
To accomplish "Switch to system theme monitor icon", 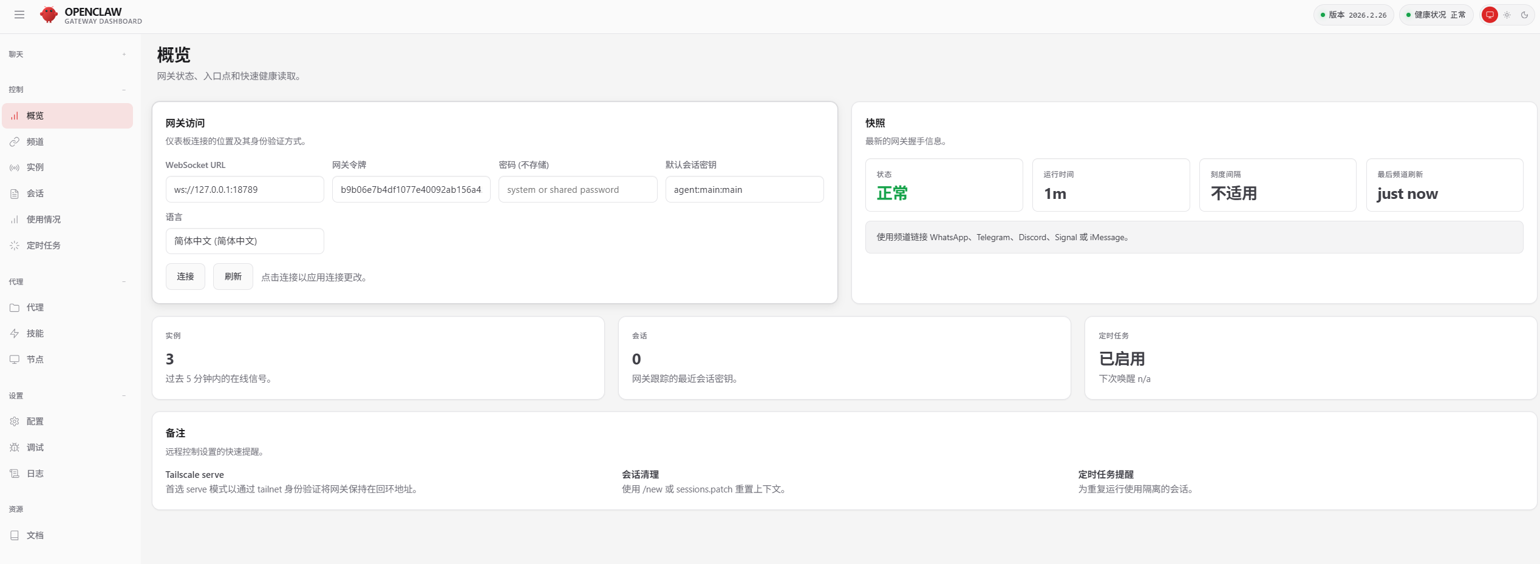I will 1490,15.
